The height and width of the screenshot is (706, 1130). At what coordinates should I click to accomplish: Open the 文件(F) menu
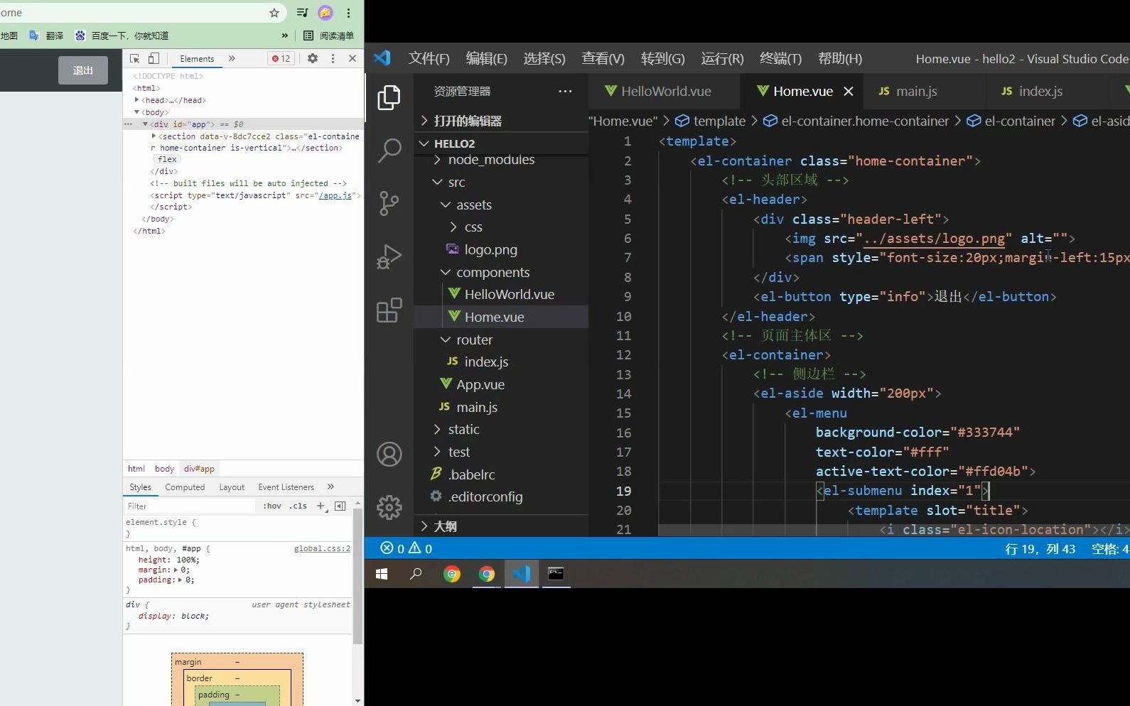[429, 59]
